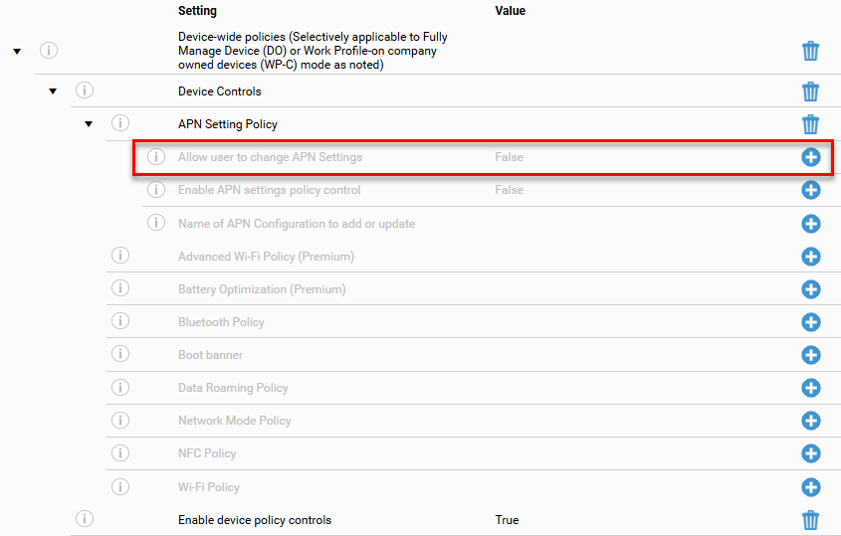The height and width of the screenshot is (536, 841).
Task: Select the Network Mode Policy label
Action: tap(235, 421)
